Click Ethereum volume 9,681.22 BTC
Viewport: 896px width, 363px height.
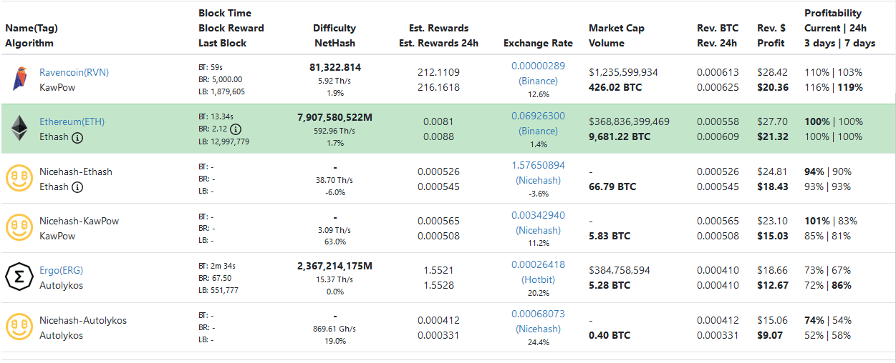(620, 136)
